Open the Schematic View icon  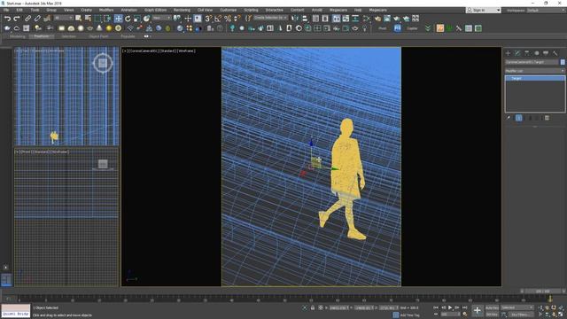pos(355,19)
